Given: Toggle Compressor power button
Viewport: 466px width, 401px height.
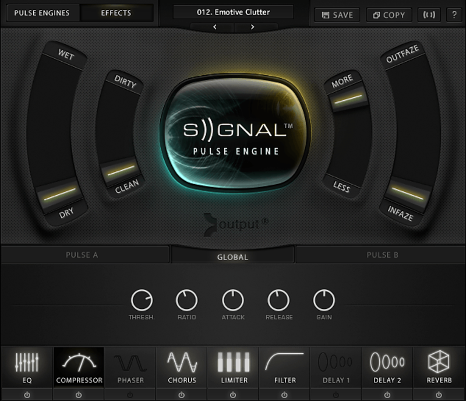Looking at the screenshot, I should pos(79,395).
